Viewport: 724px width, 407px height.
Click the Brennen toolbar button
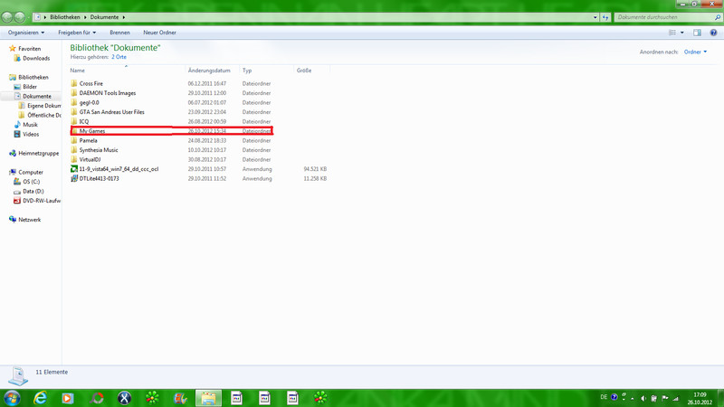119,33
